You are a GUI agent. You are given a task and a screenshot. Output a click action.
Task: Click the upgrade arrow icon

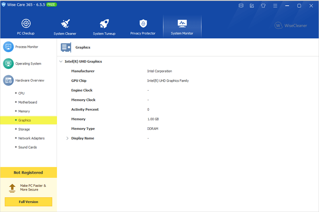coord(12,188)
